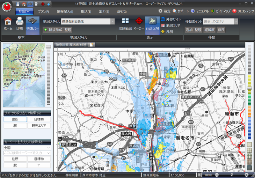The width and height of the screenshot is (255, 178).
Task: Select the GPS(G) ribbon tab
Action: [122, 11]
